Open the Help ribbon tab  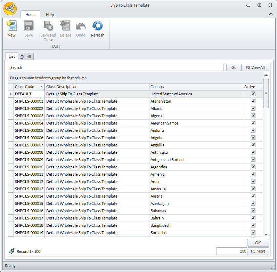[x=50, y=15]
